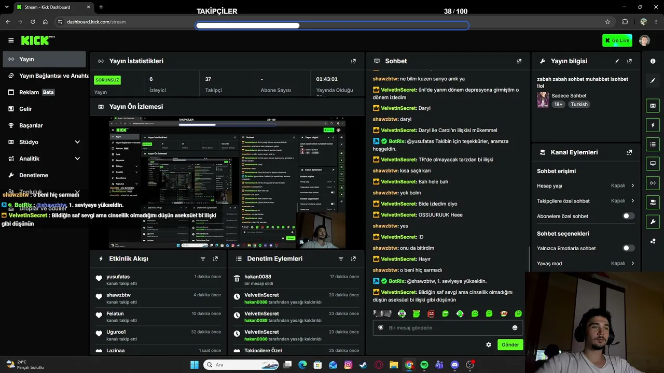Click Felatun in Etkinlik Akışı list
Screen dimensions: 664x373
pyautogui.click(x=115, y=313)
